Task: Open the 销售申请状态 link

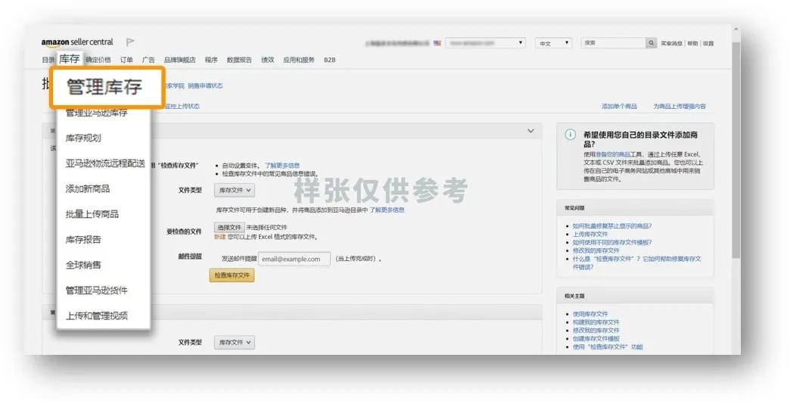Action: 205,86
